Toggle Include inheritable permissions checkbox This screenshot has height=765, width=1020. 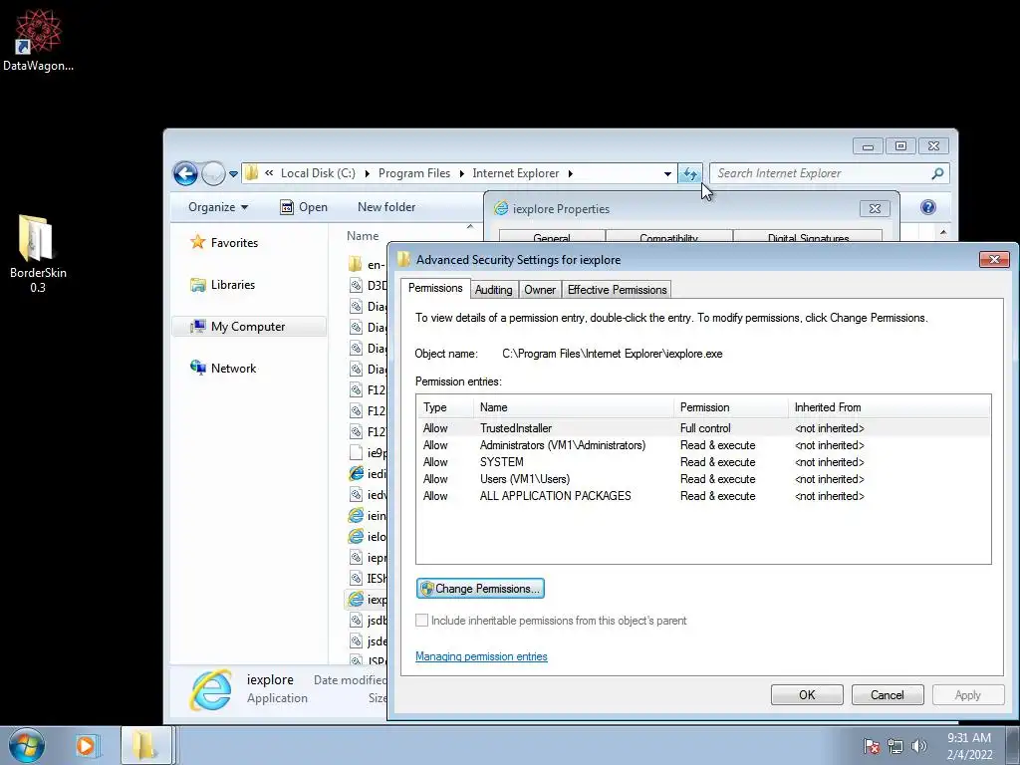coord(421,620)
